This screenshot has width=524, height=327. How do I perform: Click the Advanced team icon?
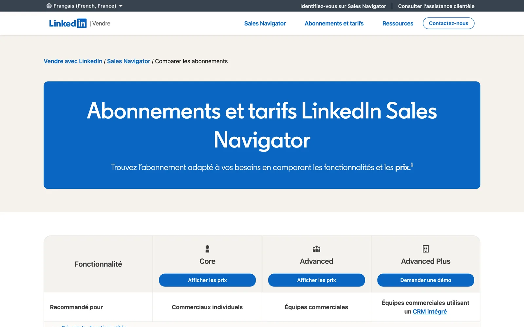[316, 249]
